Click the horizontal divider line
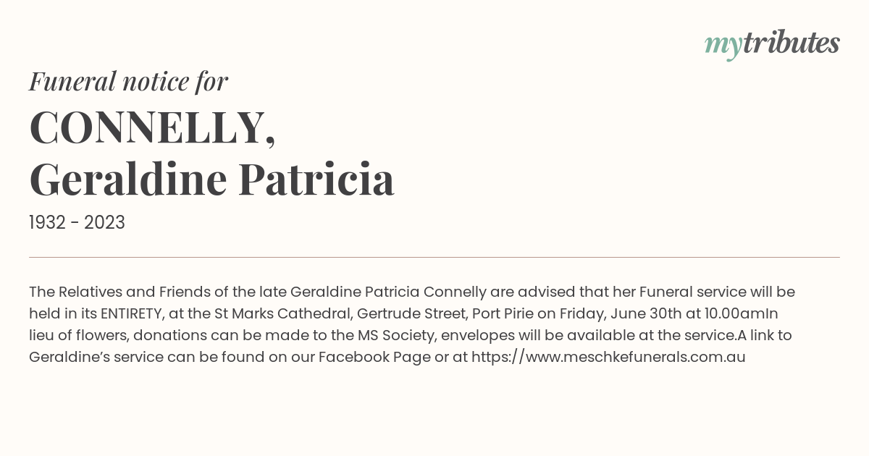The height and width of the screenshot is (456, 869). [434, 257]
